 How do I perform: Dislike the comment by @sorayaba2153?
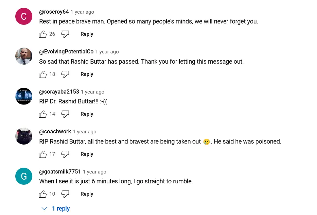coord(65,114)
